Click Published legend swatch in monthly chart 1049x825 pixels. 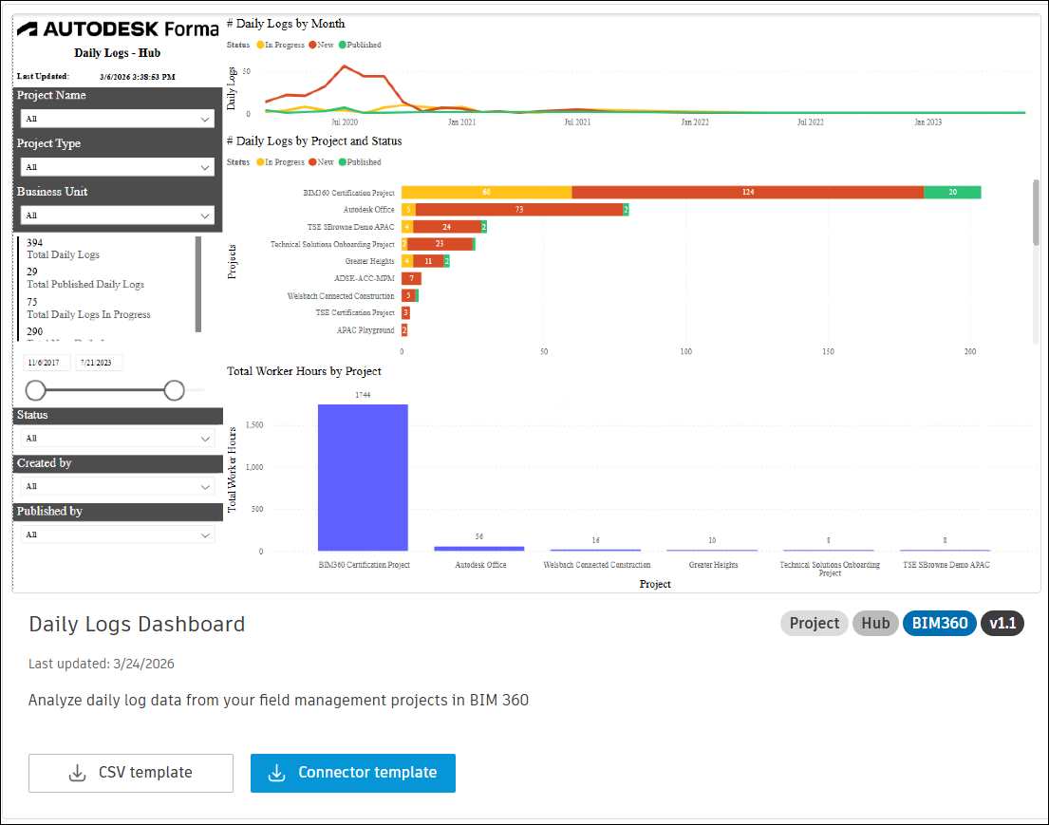pos(343,45)
